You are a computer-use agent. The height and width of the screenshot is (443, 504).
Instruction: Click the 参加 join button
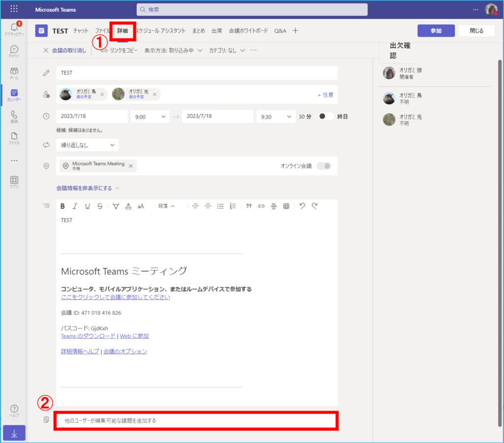click(x=436, y=30)
